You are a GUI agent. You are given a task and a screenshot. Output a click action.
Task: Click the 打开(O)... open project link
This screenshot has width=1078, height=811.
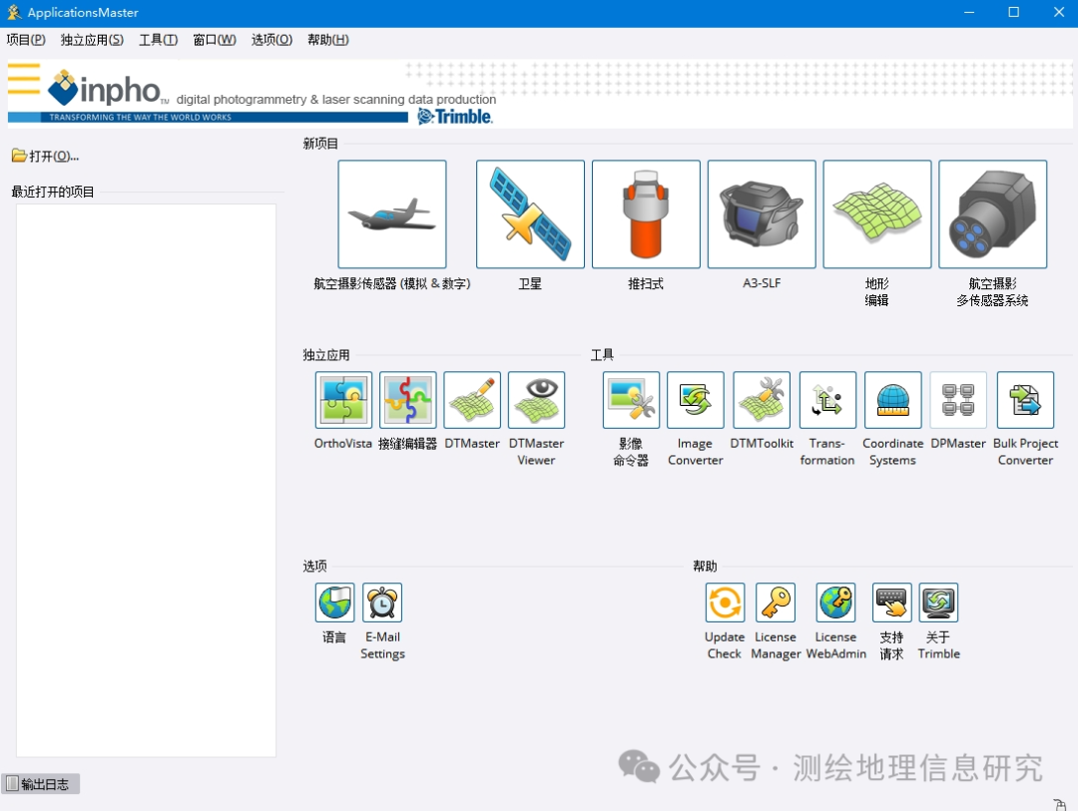(x=45, y=156)
